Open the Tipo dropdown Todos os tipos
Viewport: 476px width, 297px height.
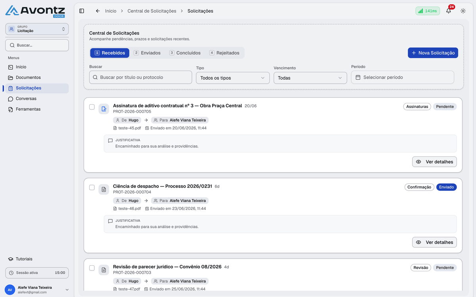(x=233, y=78)
